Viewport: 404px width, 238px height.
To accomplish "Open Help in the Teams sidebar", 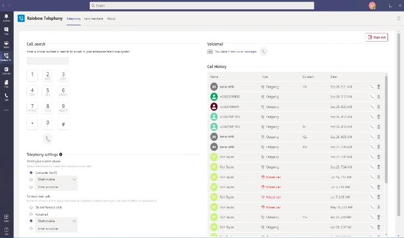I will pos(6,231).
